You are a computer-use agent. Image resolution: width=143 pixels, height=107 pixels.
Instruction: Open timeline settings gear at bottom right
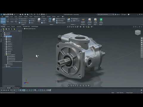142,90
